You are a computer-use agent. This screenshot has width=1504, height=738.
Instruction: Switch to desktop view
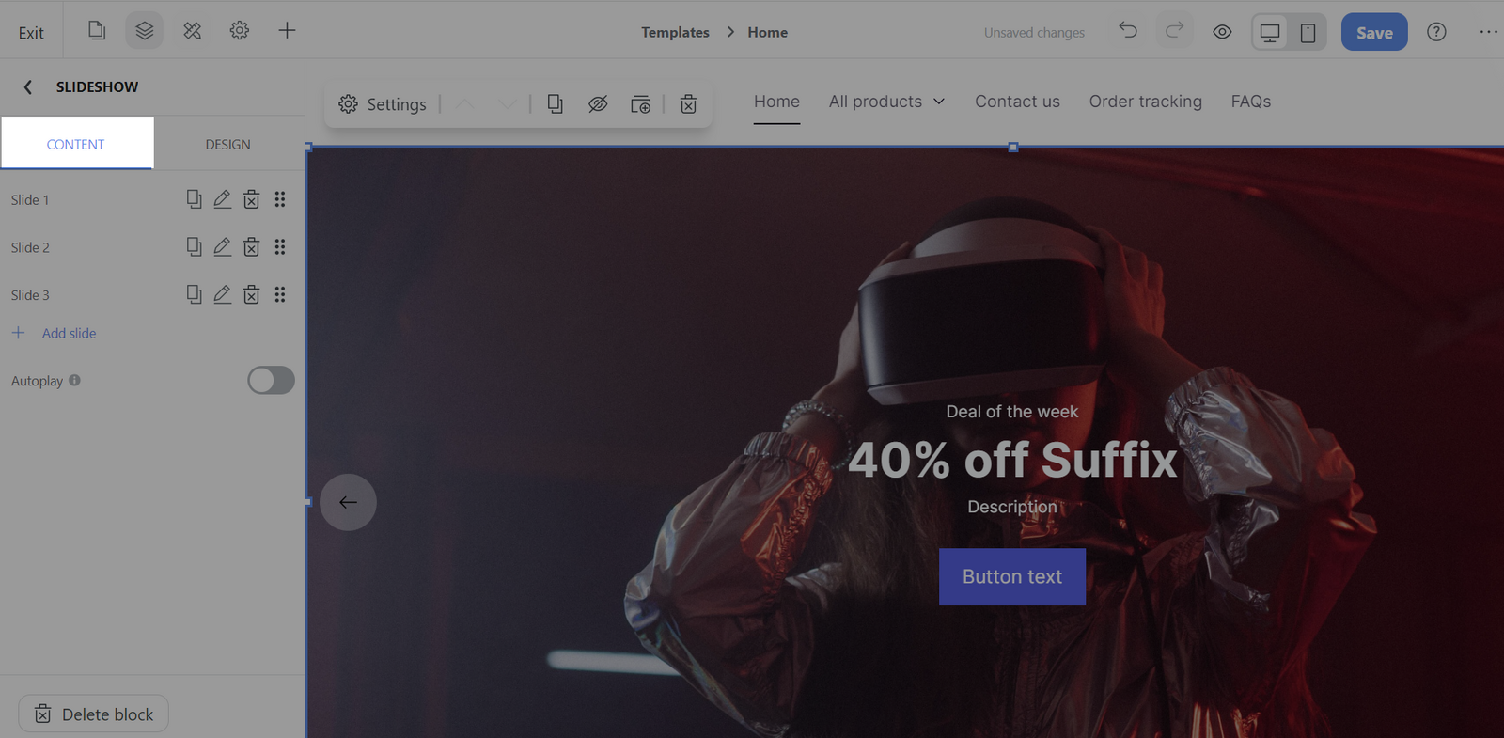click(x=1270, y=32)
